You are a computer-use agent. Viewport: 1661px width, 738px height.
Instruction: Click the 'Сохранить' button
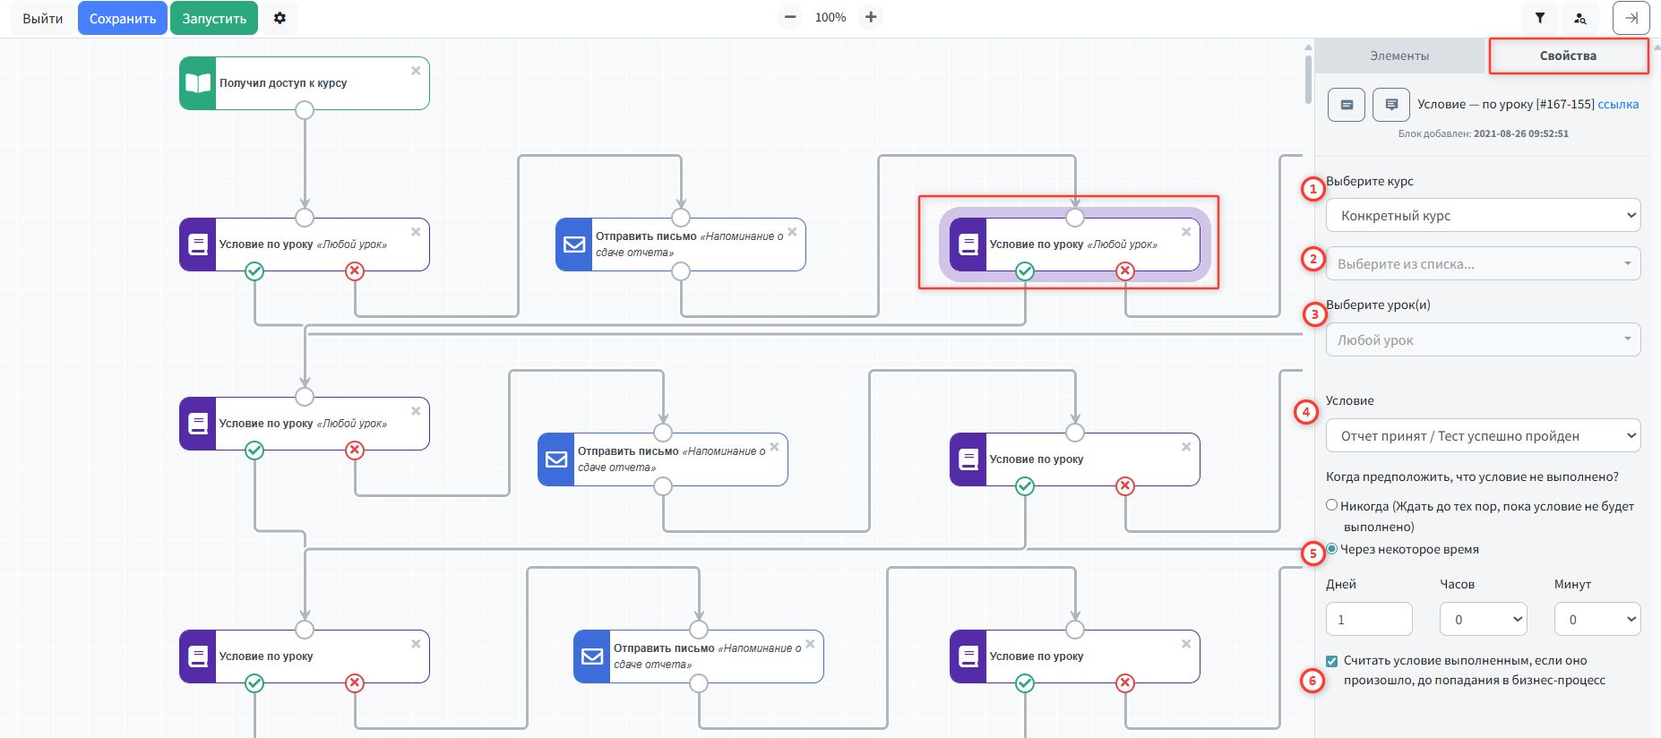point(123,18)
